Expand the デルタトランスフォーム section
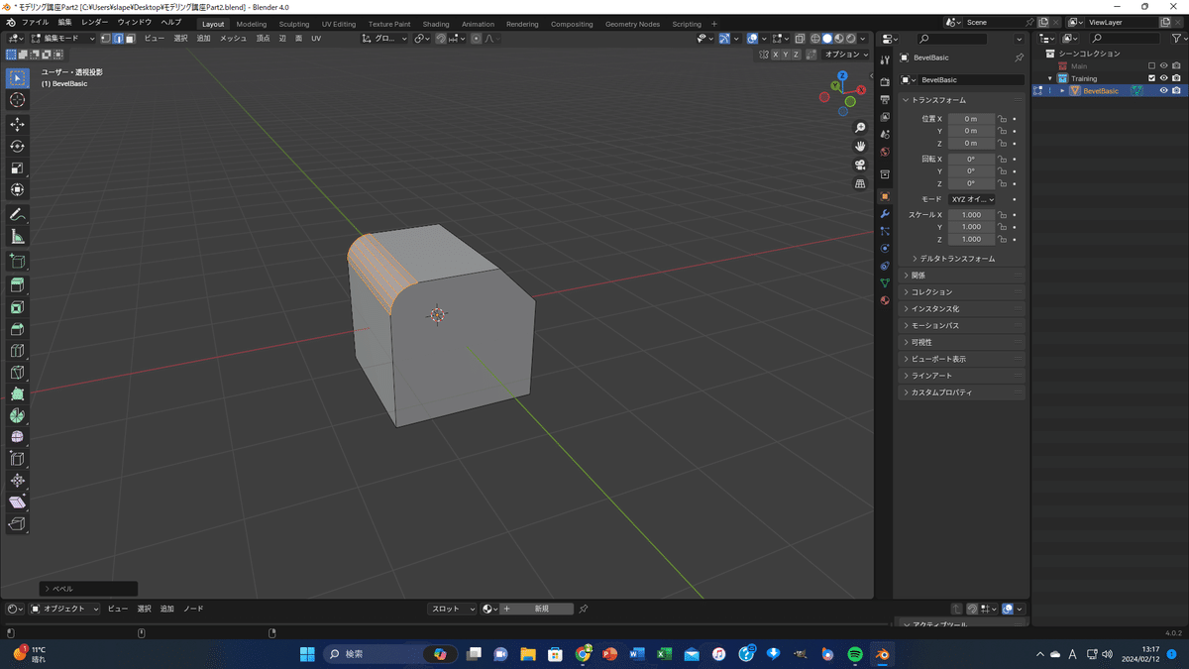1189x669 pixels. (x=957, y=259)
